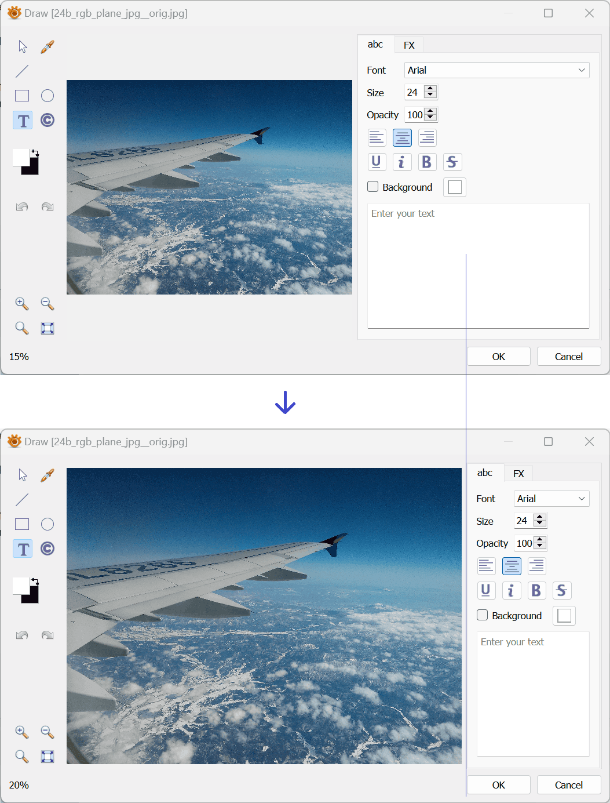Toggle Bold formatting in the 15% zoom window
Viewport: 610px width, 803px height.
(427, 162)
